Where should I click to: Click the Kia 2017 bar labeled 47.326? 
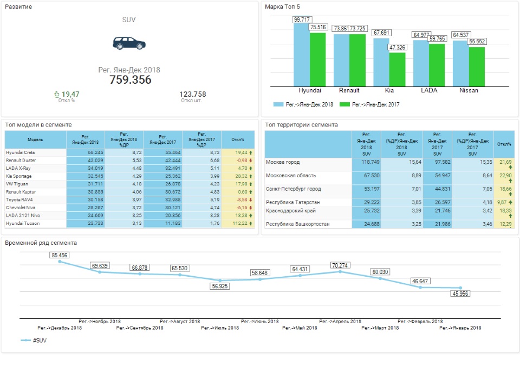[x=397, y=69]
